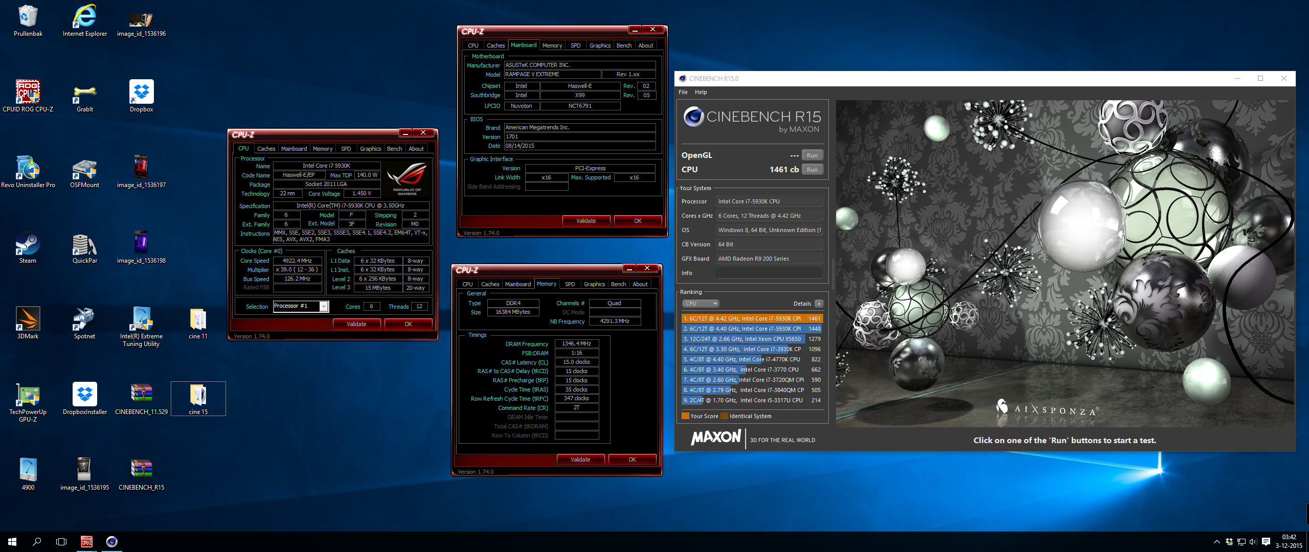Open the CPU ranking type dropdown in Cinebench
The width and height of the screenshot is (1309, 552).
(x=701, y=304)
